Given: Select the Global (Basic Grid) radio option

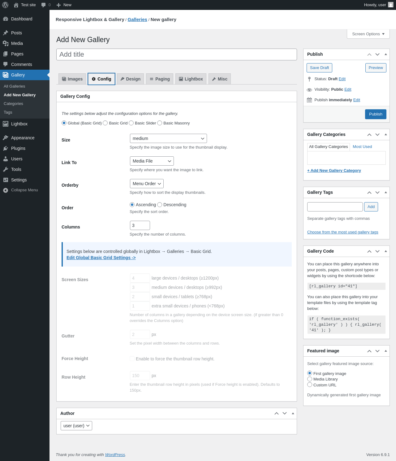Looking at the screenshot, I should tap(64, 123).
